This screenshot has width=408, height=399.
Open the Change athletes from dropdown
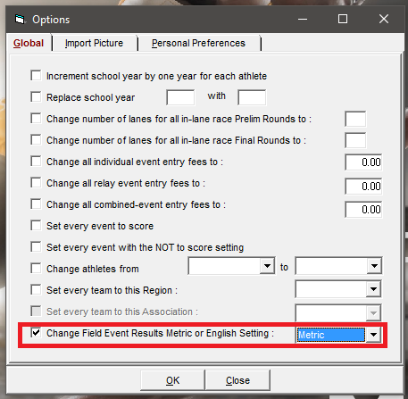click(x=267, y=266)
